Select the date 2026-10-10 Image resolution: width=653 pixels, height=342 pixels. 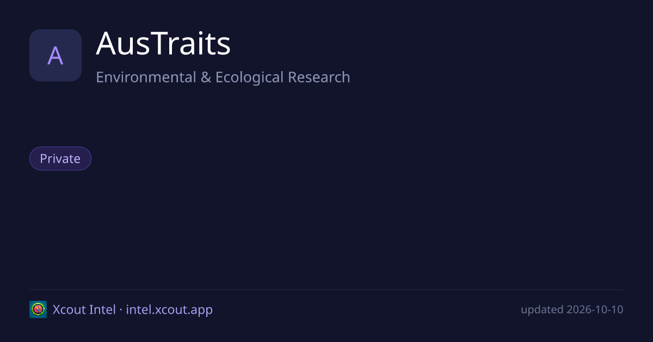click(x=595, y=309)
